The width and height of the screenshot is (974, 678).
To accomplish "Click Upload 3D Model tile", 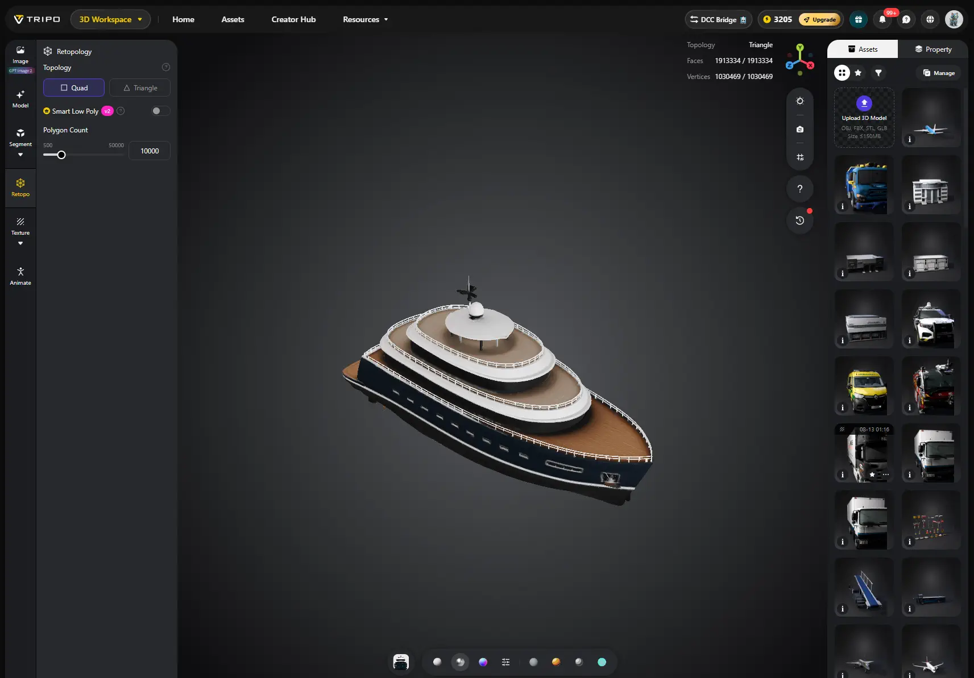I will (864, 118).
